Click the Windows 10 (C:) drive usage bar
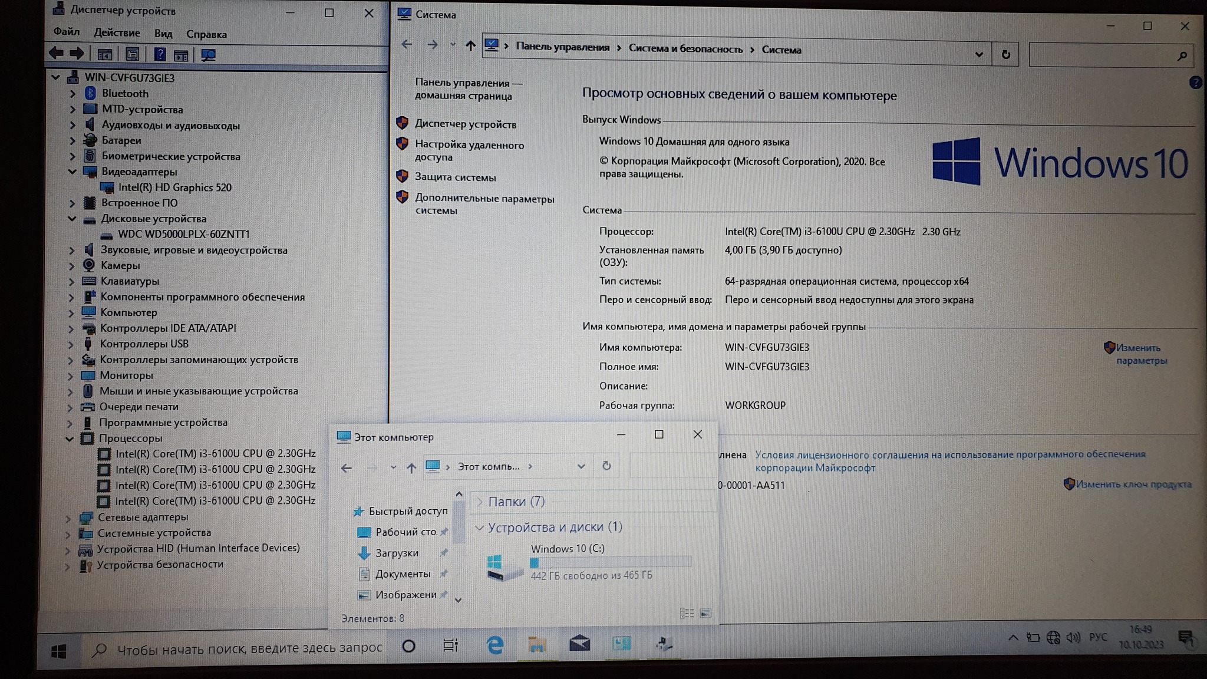The image size is (1207, 679). pyautogui.click(x=610, y=562)
